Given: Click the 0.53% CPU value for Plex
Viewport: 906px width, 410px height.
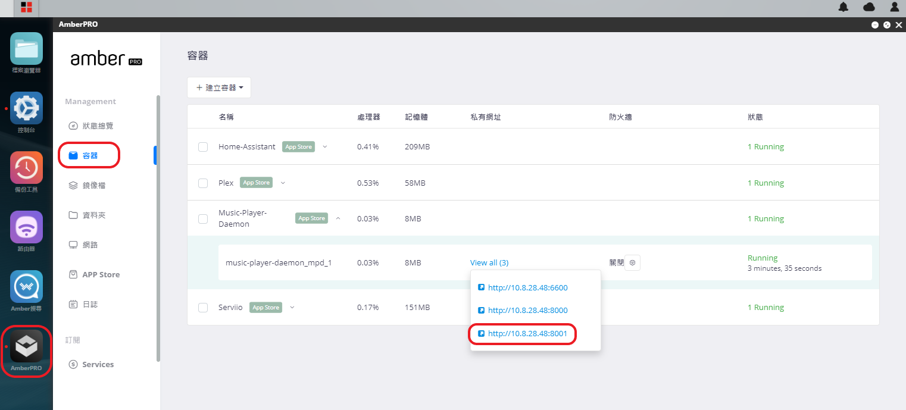Looking at the screenshot, I should (368, 183).
